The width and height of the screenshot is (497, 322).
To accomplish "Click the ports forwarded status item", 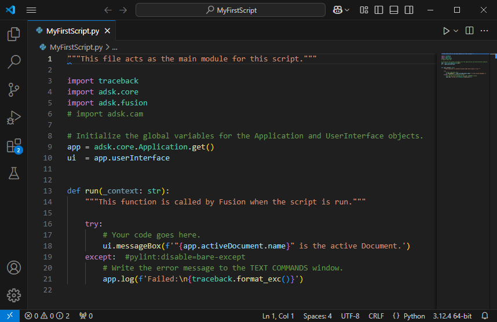I will (86, 316).
